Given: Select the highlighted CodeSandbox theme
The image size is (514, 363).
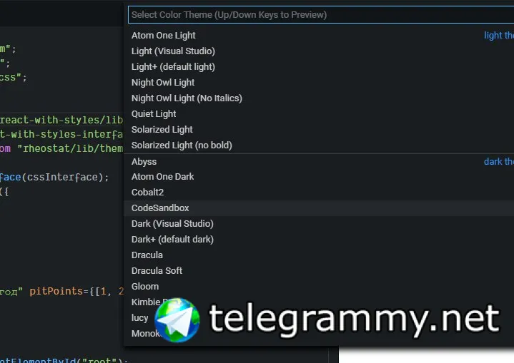Looking at the screenshot, I should (x=319, y=208).
